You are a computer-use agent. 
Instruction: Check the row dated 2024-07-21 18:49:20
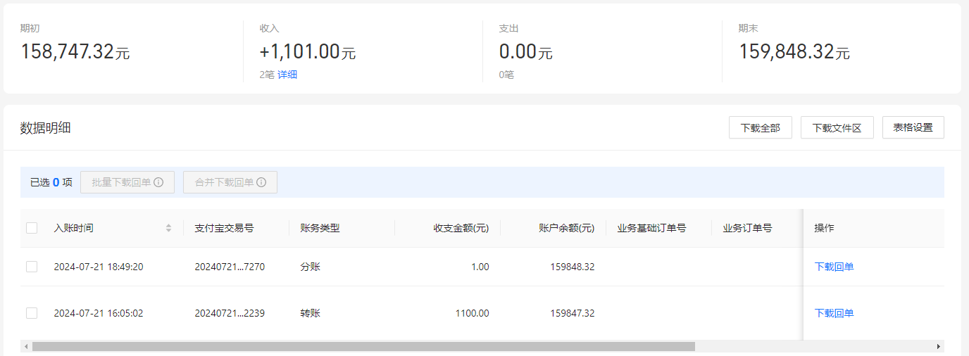(x=32, y=267)
